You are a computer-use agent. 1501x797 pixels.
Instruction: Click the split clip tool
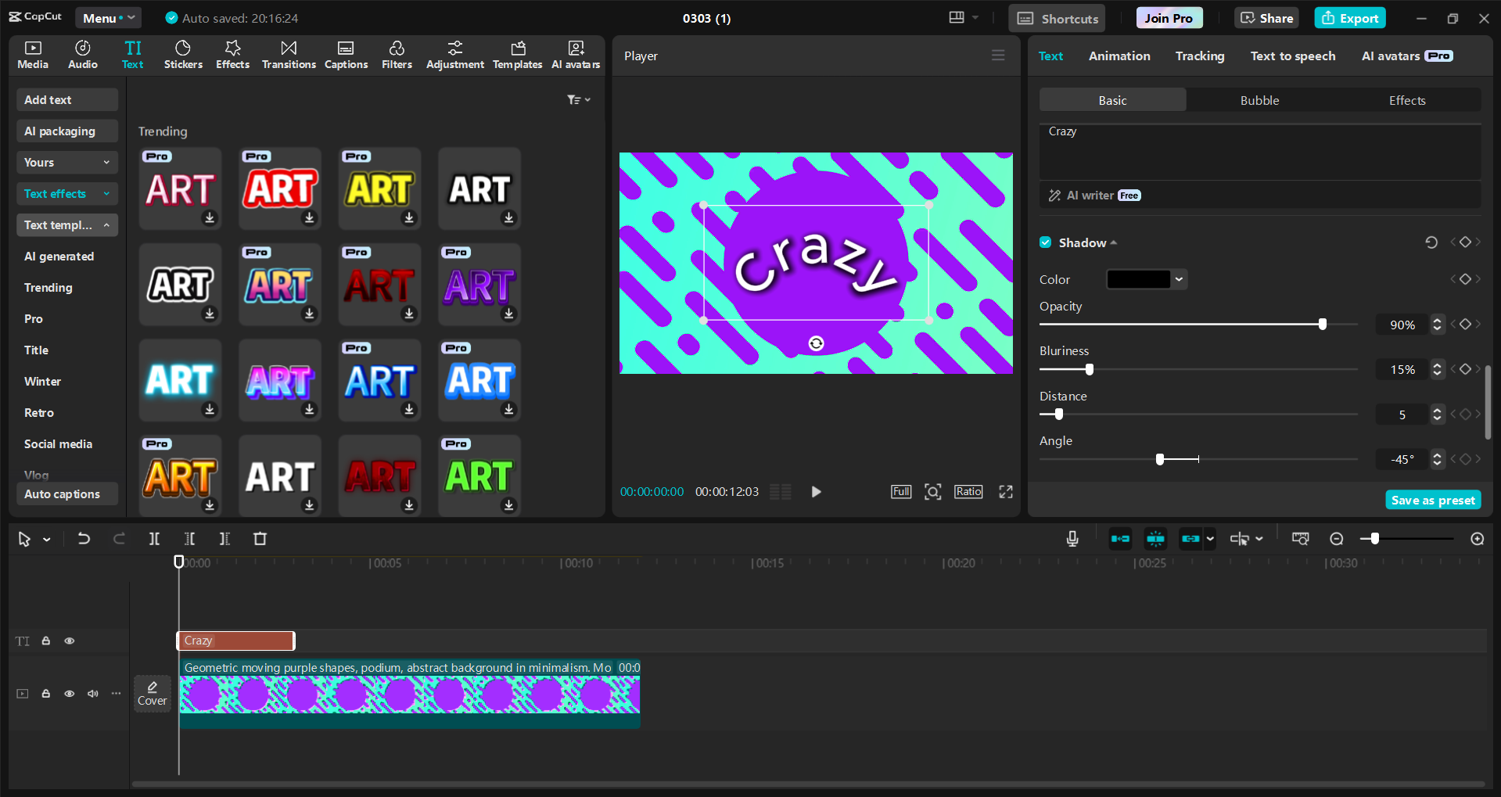154,539
